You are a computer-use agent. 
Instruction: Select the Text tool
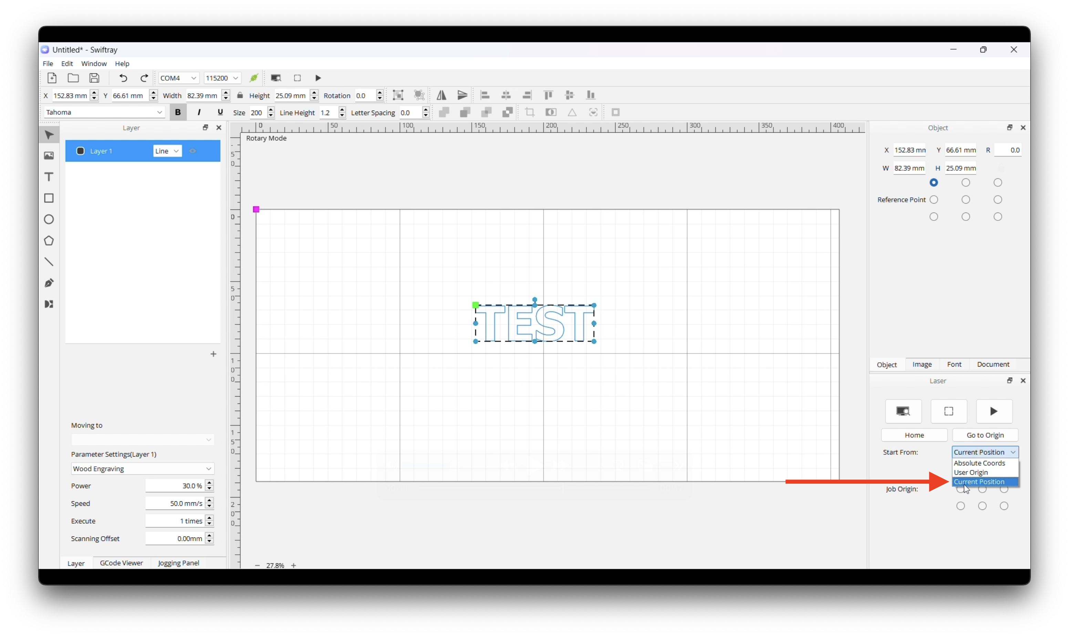click(x=49, y=177)
